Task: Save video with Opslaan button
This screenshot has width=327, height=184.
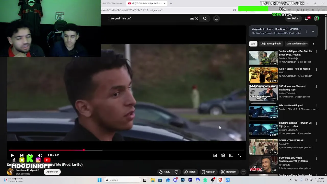Action: coord(208,172)
